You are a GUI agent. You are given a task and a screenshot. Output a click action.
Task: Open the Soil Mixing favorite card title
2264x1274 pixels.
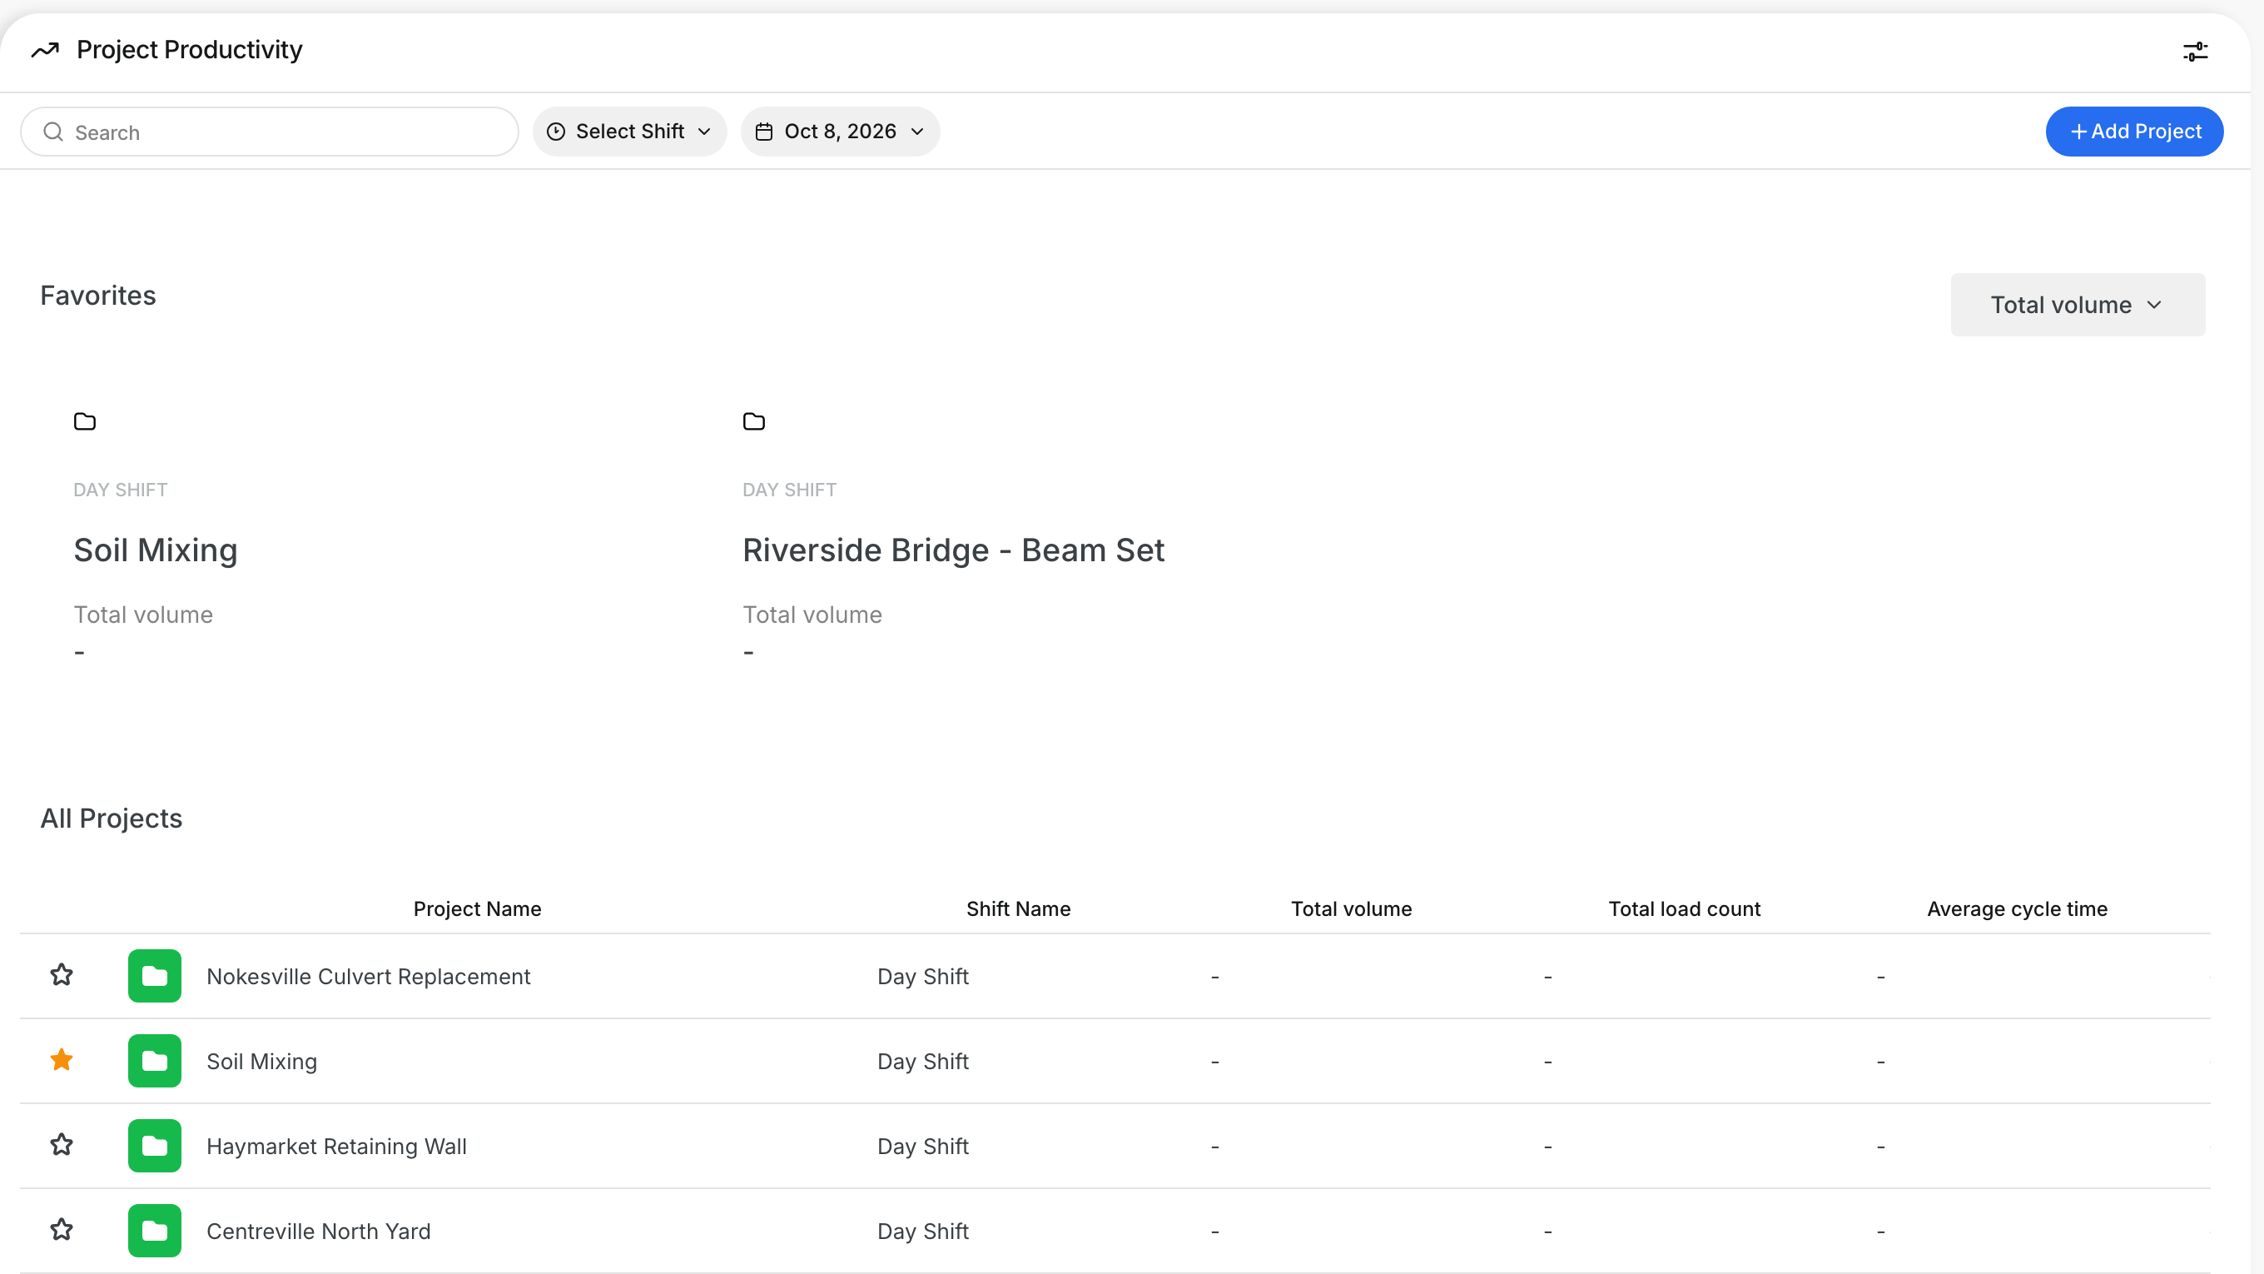pyautogui.click(x=156, y=550)
